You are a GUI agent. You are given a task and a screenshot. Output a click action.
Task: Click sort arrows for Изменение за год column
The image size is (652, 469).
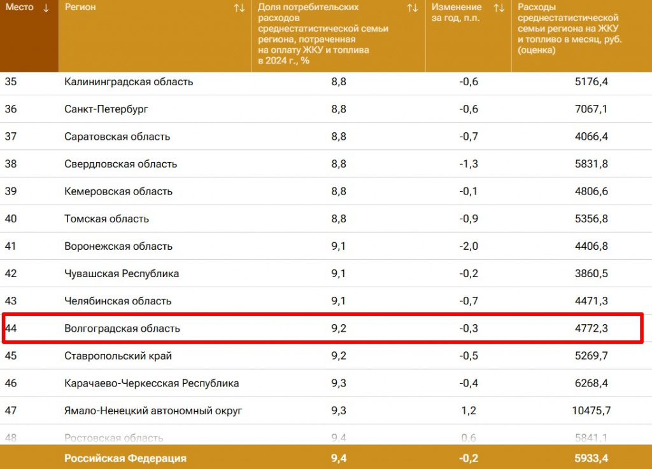click(x=499, y=8)
